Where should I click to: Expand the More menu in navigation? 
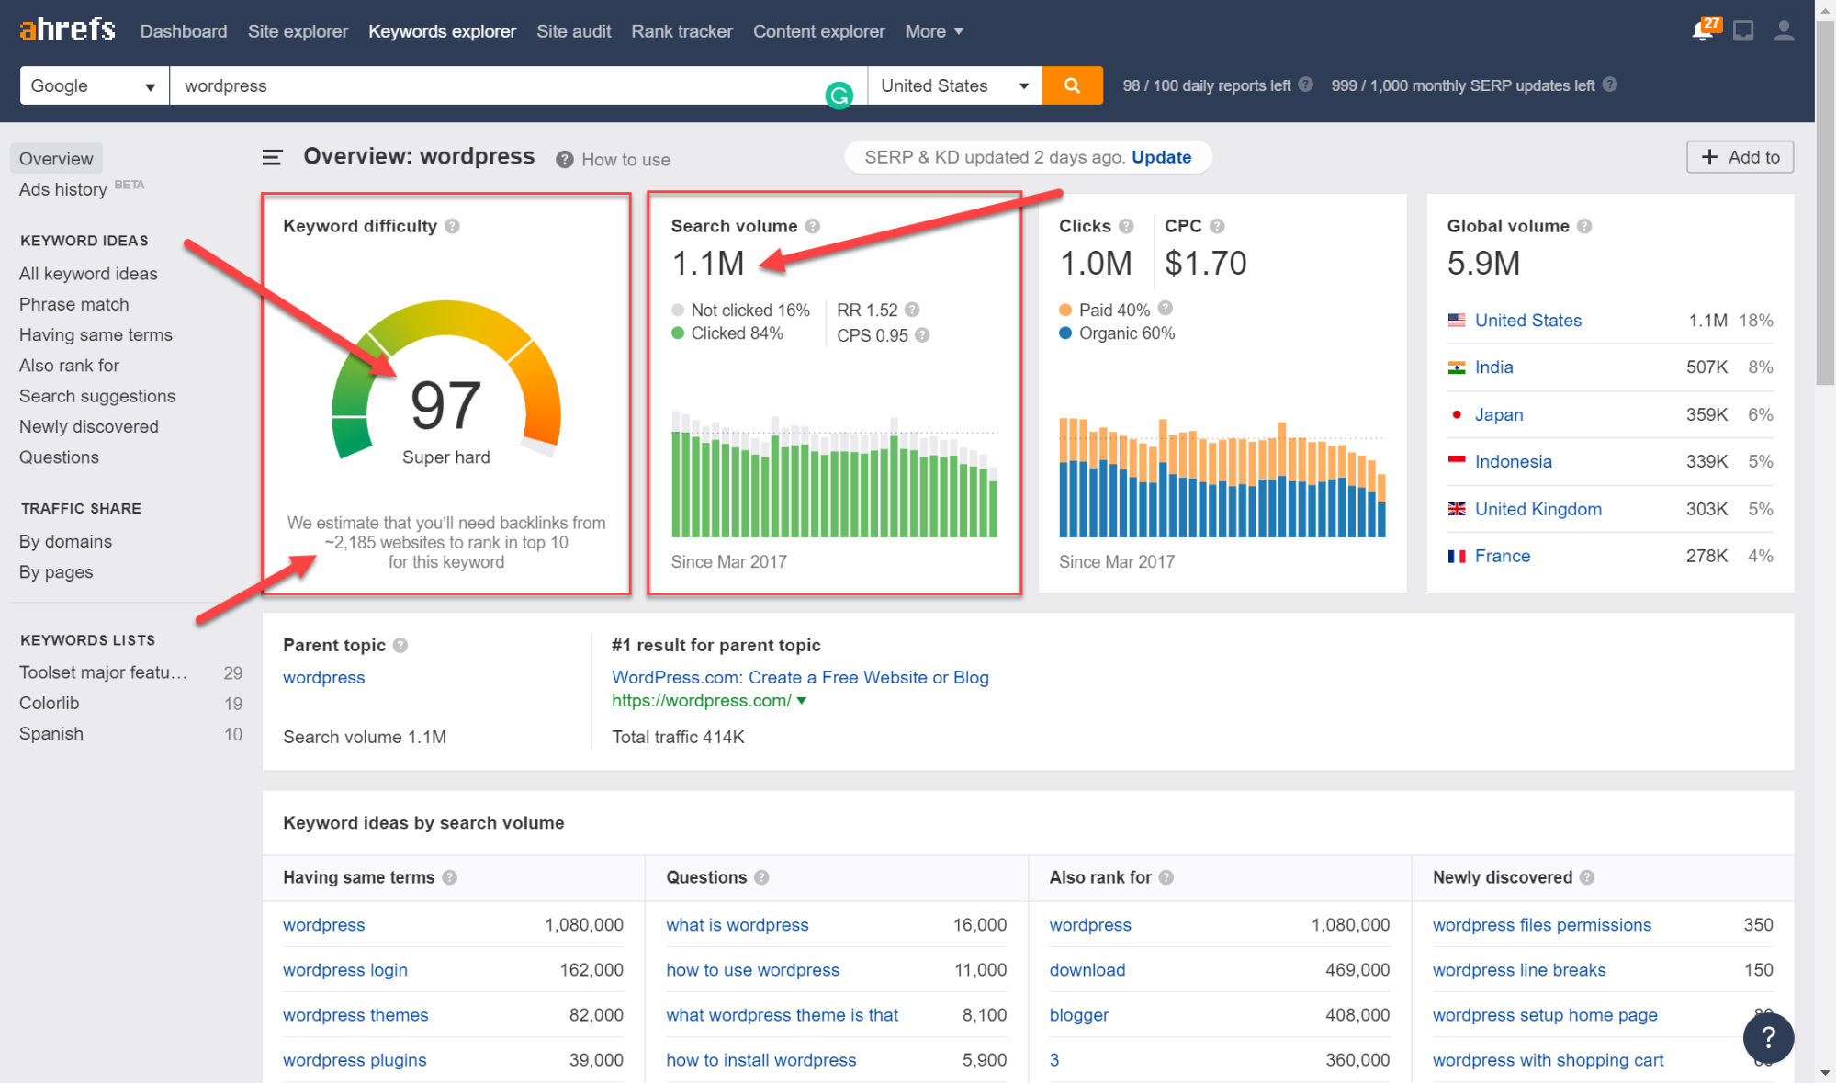[934, 31]
